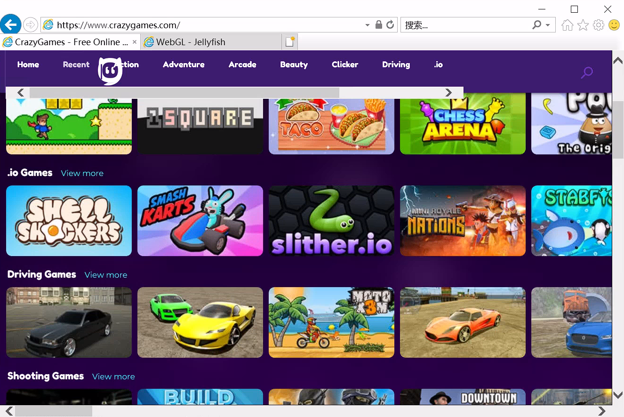The width and height of the screenshot is (624, 417).
Task: Open browser Tools gear icon
Action: (x=599, y=25)
